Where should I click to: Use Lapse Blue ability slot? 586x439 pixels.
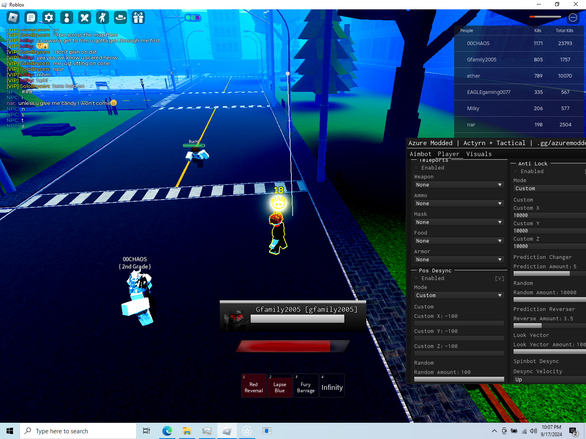coord(280,385)
